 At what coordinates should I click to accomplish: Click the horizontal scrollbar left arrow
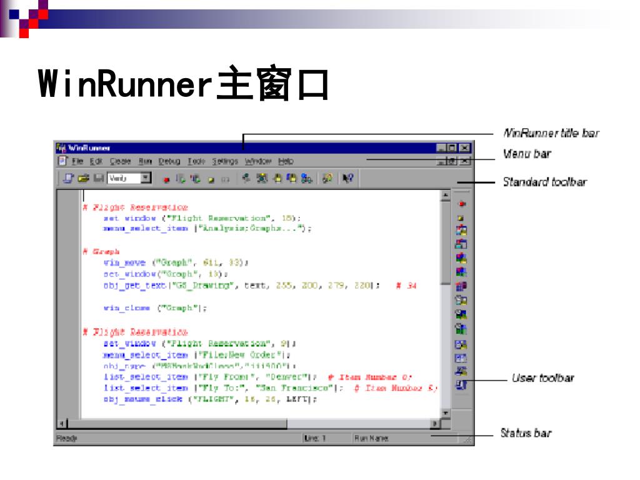(62, 424)
